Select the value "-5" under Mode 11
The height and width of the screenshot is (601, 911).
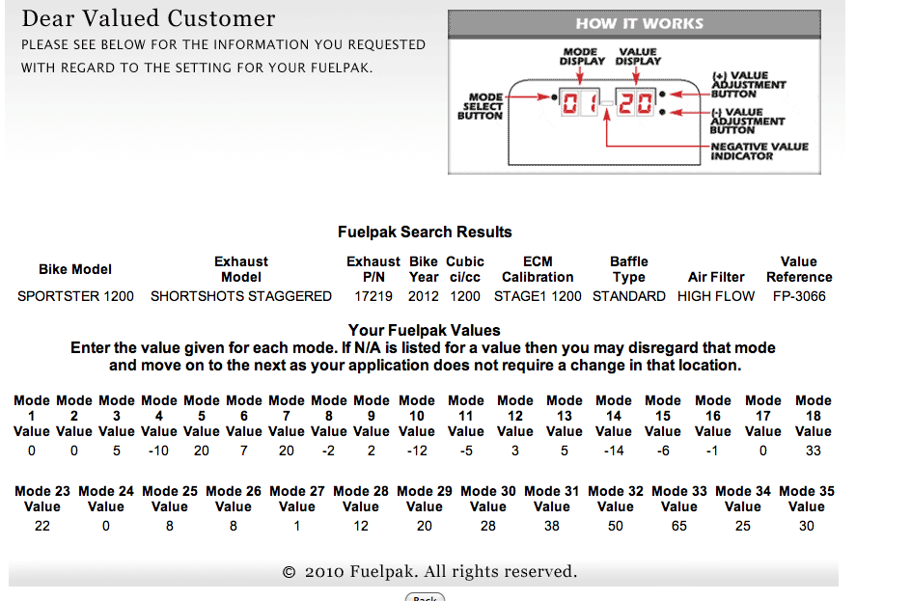click(466, 451)
